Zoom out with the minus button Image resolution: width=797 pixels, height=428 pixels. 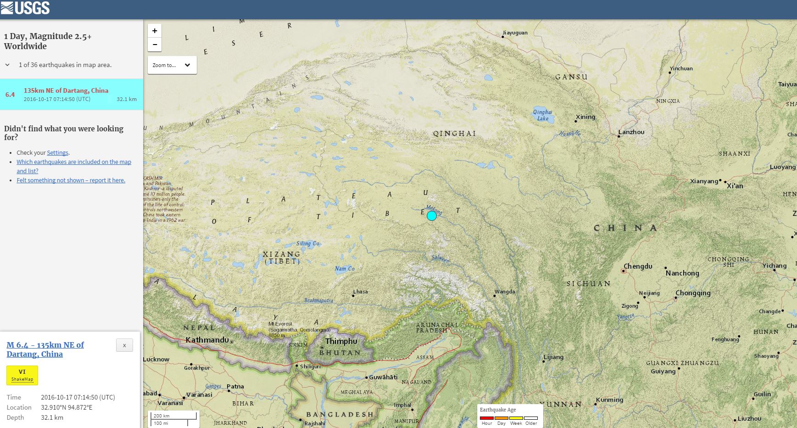tap(155, 45)
